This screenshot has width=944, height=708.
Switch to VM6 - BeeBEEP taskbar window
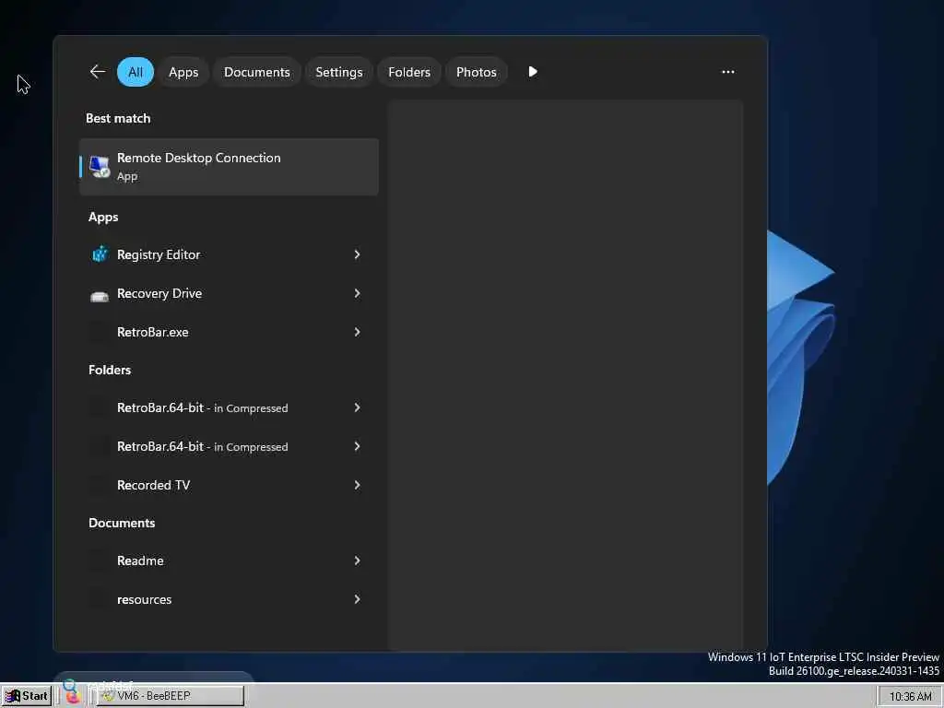pos(170,696)
